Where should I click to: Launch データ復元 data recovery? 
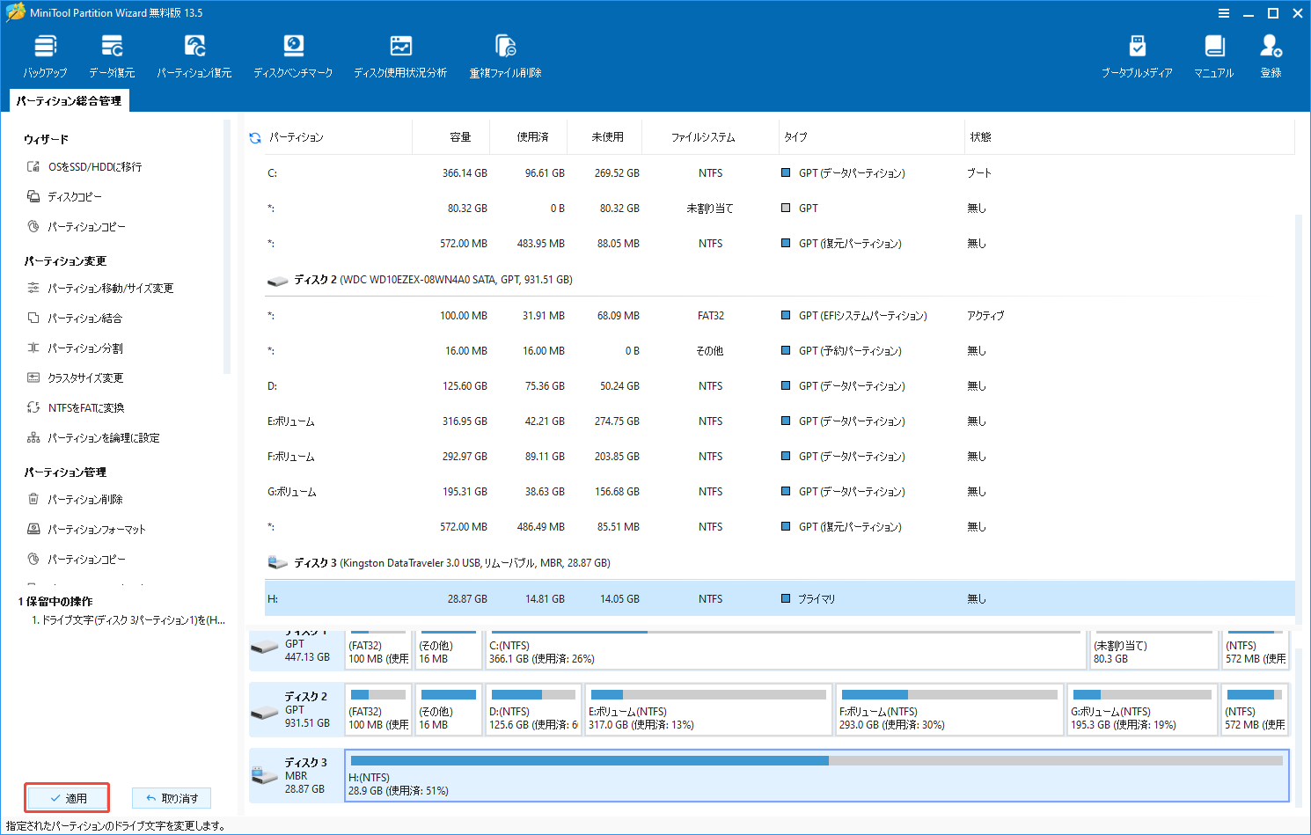(x=113, y=55)
